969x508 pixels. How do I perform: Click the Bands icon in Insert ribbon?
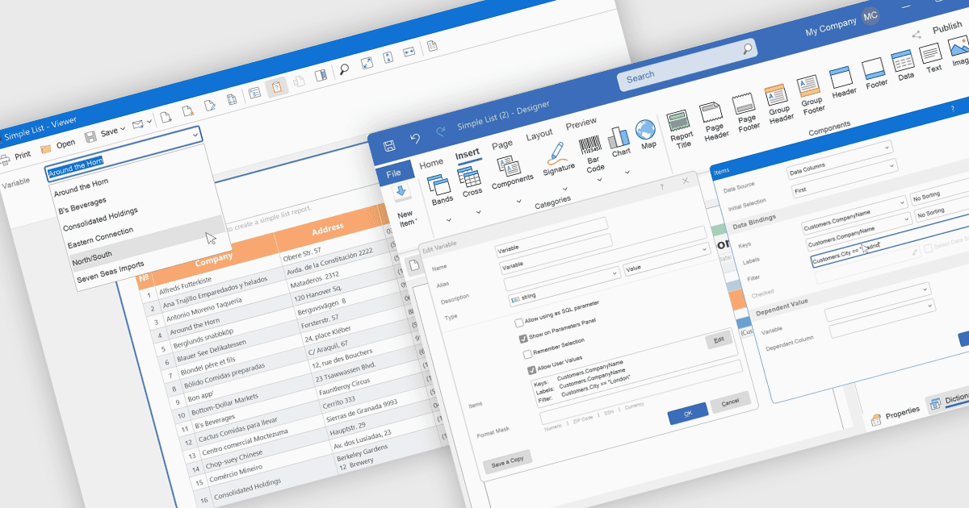point(439,185)
